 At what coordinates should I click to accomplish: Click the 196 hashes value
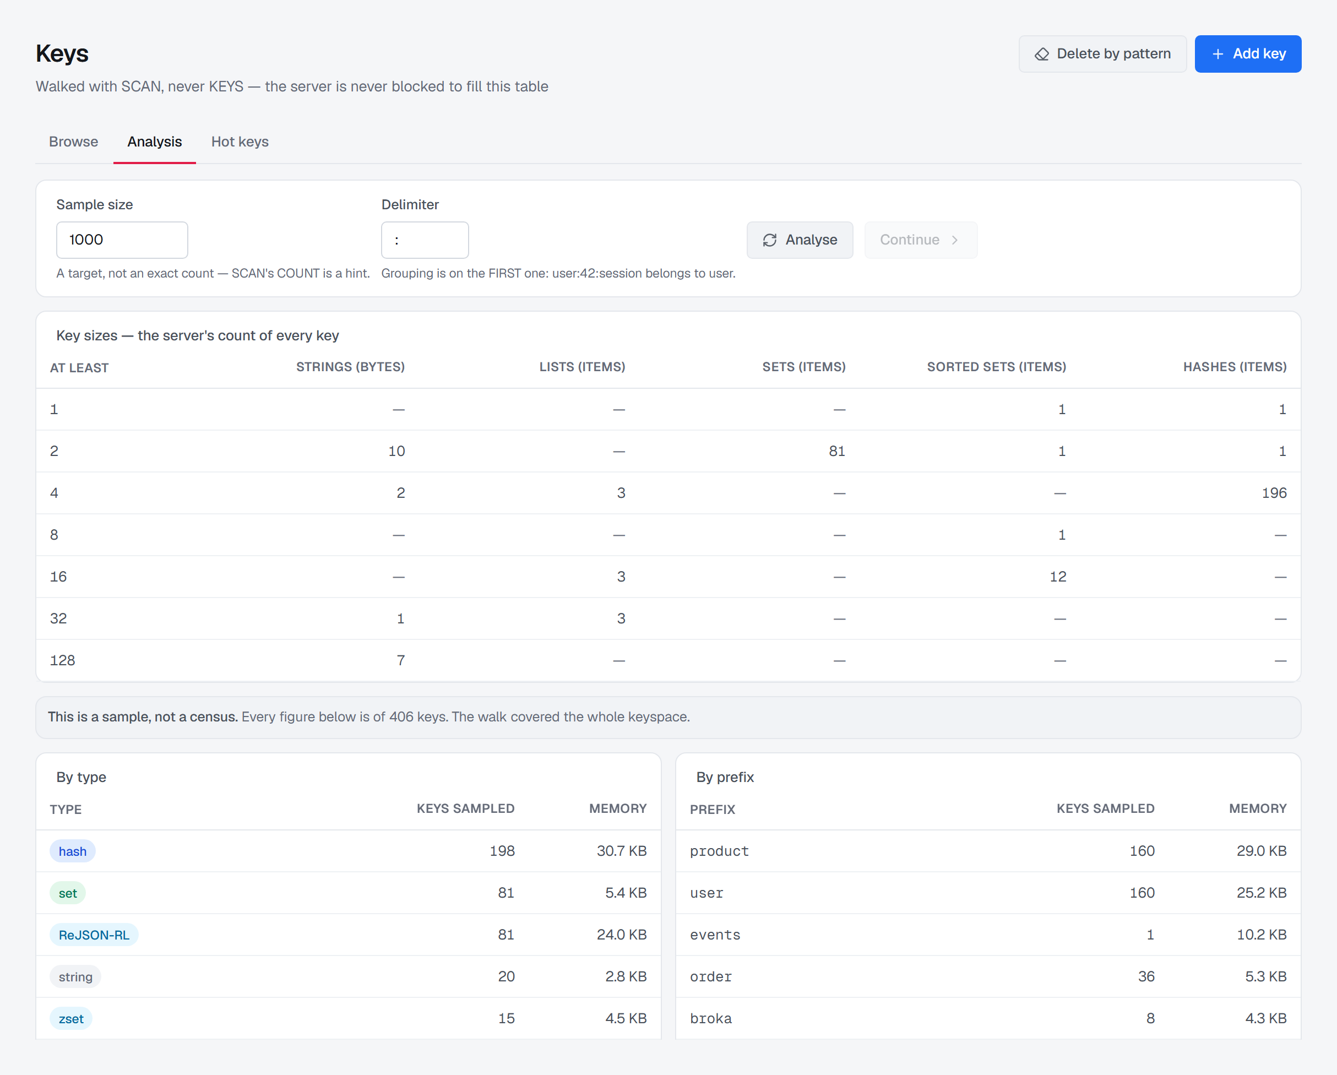pyautogui.click(x=1274, y=493)
